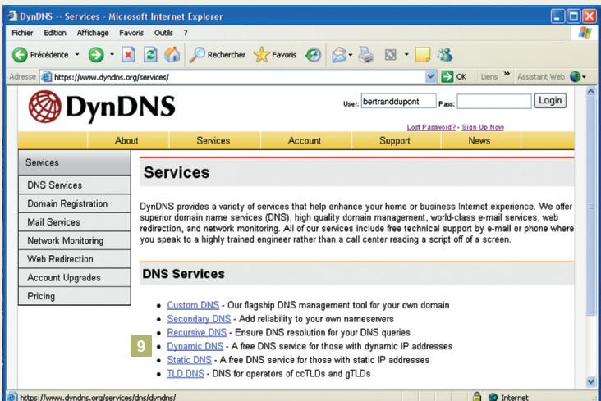Click the User name field
This screenshot has height=401, width=601.
tap(398, 102)
